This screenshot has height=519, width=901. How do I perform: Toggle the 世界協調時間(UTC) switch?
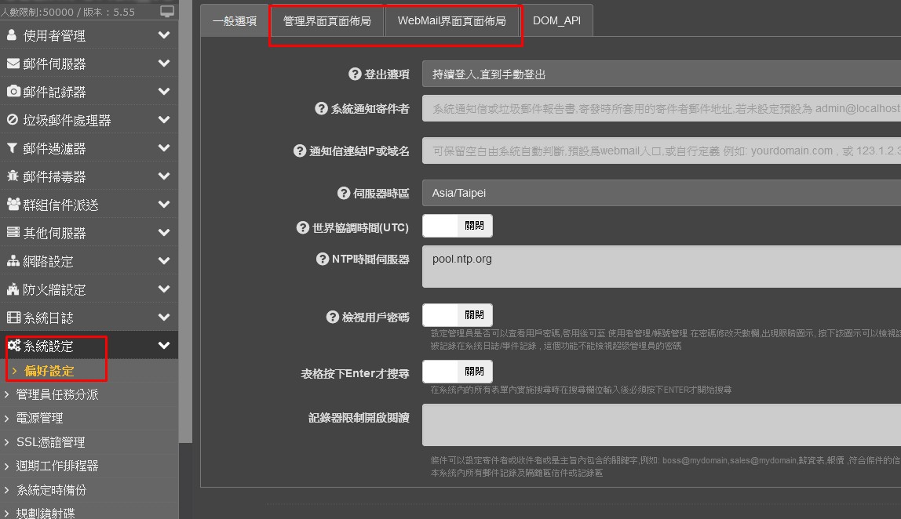(x=458, y=226)
